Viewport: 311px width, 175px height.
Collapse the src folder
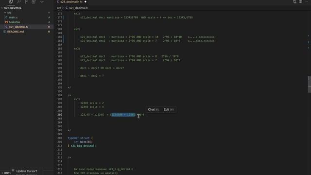pos(5,13)
